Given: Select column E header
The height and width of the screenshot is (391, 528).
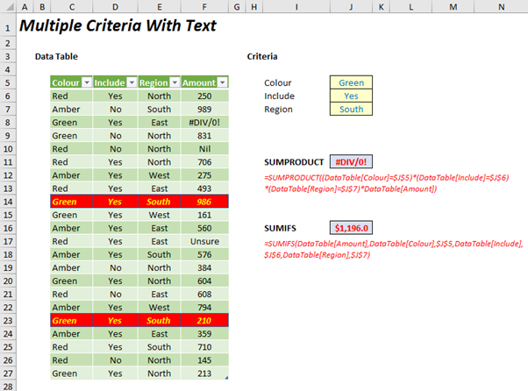Looking at the screenshot, I should [x=160, y=7].
